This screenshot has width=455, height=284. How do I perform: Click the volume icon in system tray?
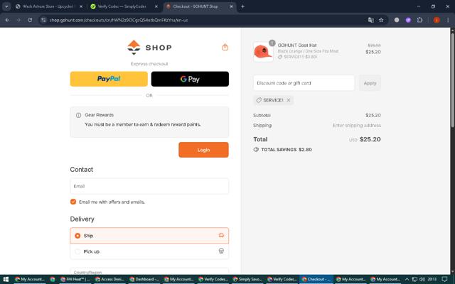[422, 279]
